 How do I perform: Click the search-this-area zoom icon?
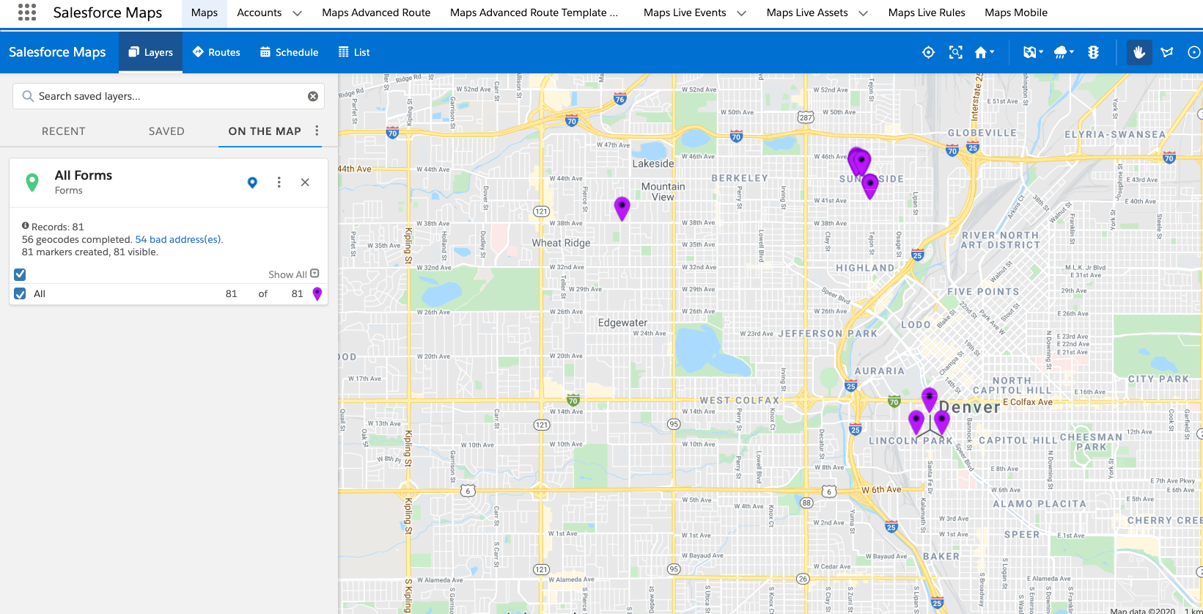point(955,52)
